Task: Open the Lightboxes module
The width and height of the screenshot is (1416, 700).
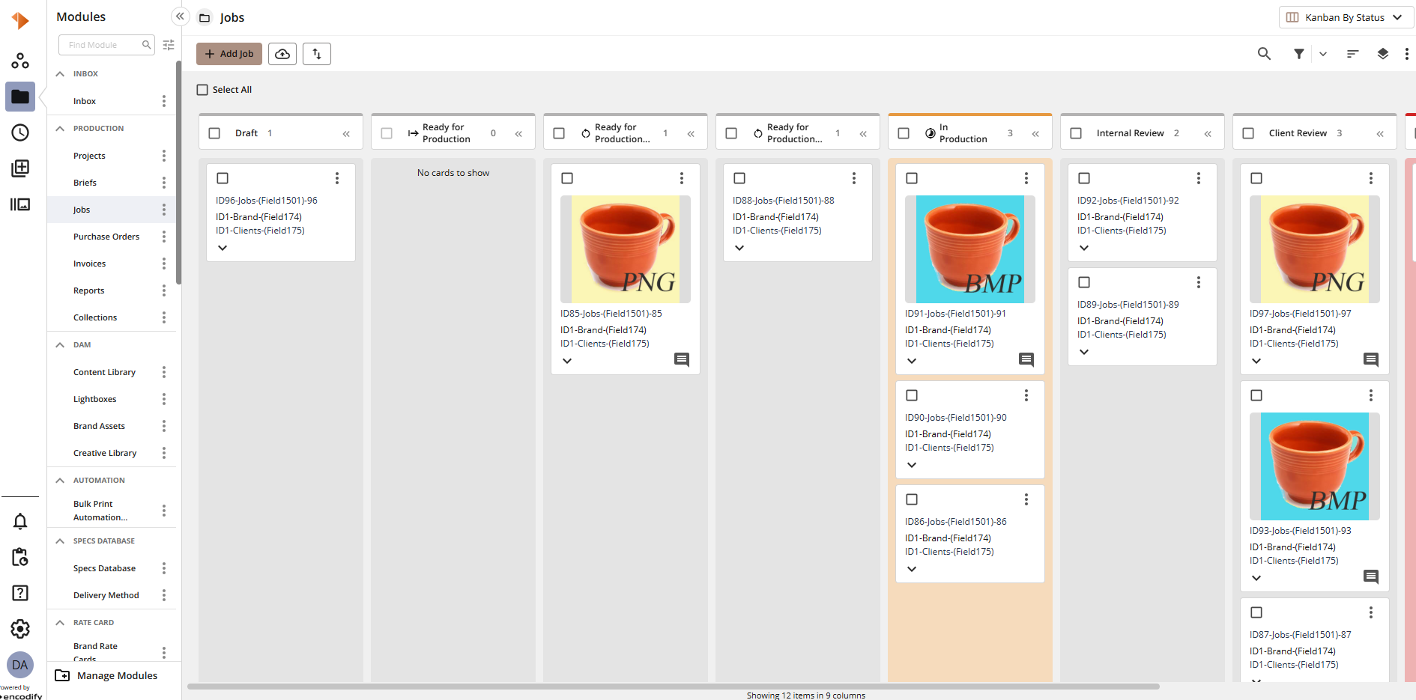Action: 94,399
